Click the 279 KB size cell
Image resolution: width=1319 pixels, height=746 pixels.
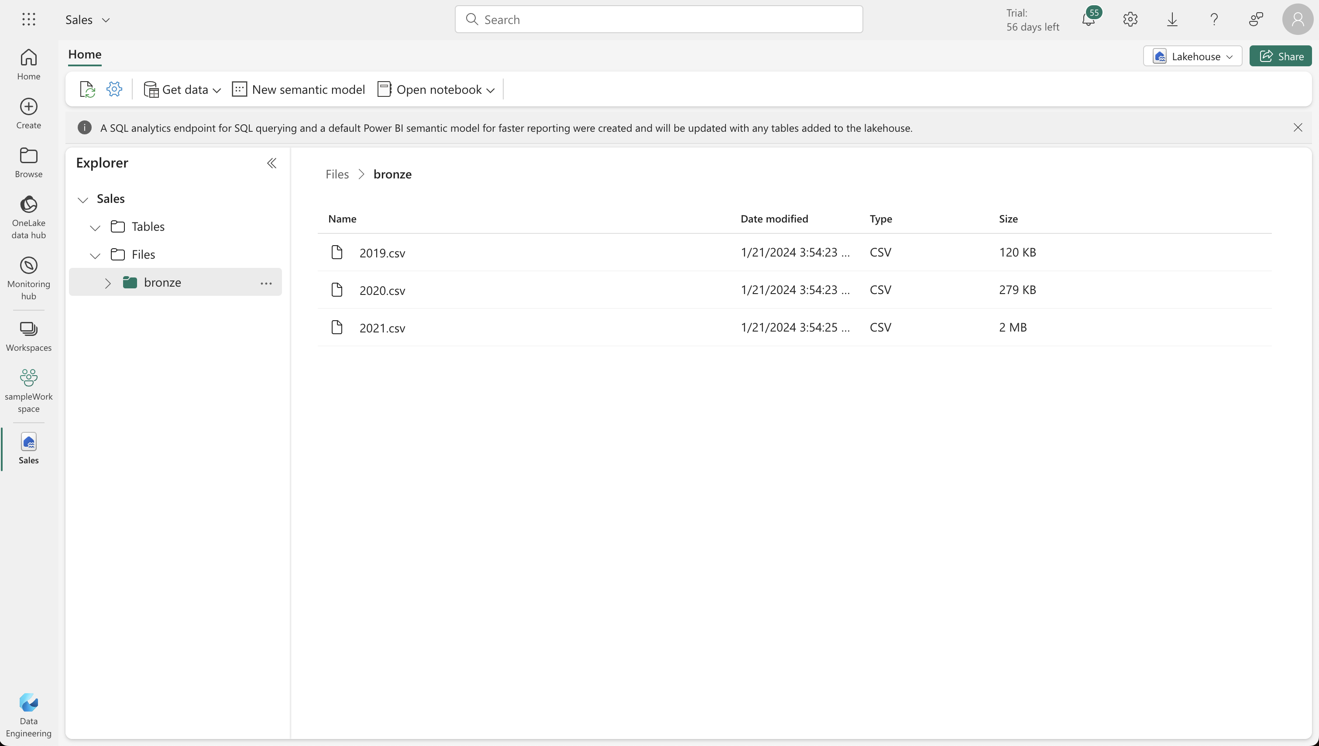[1018, 290]
